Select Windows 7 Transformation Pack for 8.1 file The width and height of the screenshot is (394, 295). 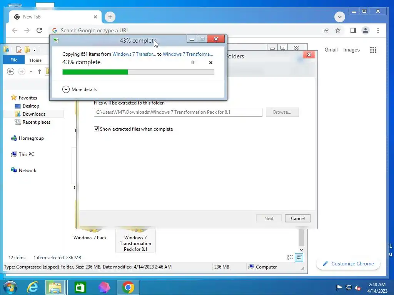[135, 240]
